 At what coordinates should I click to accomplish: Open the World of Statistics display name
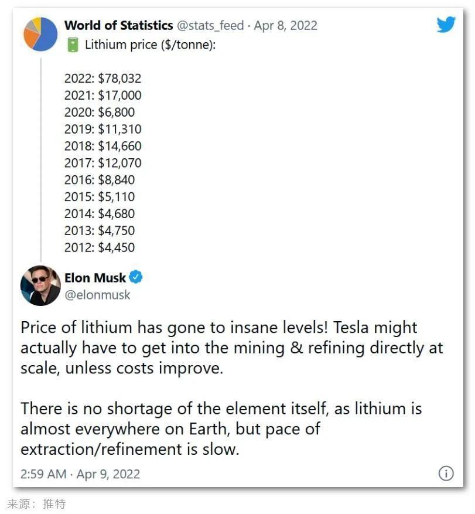[118, 25]
